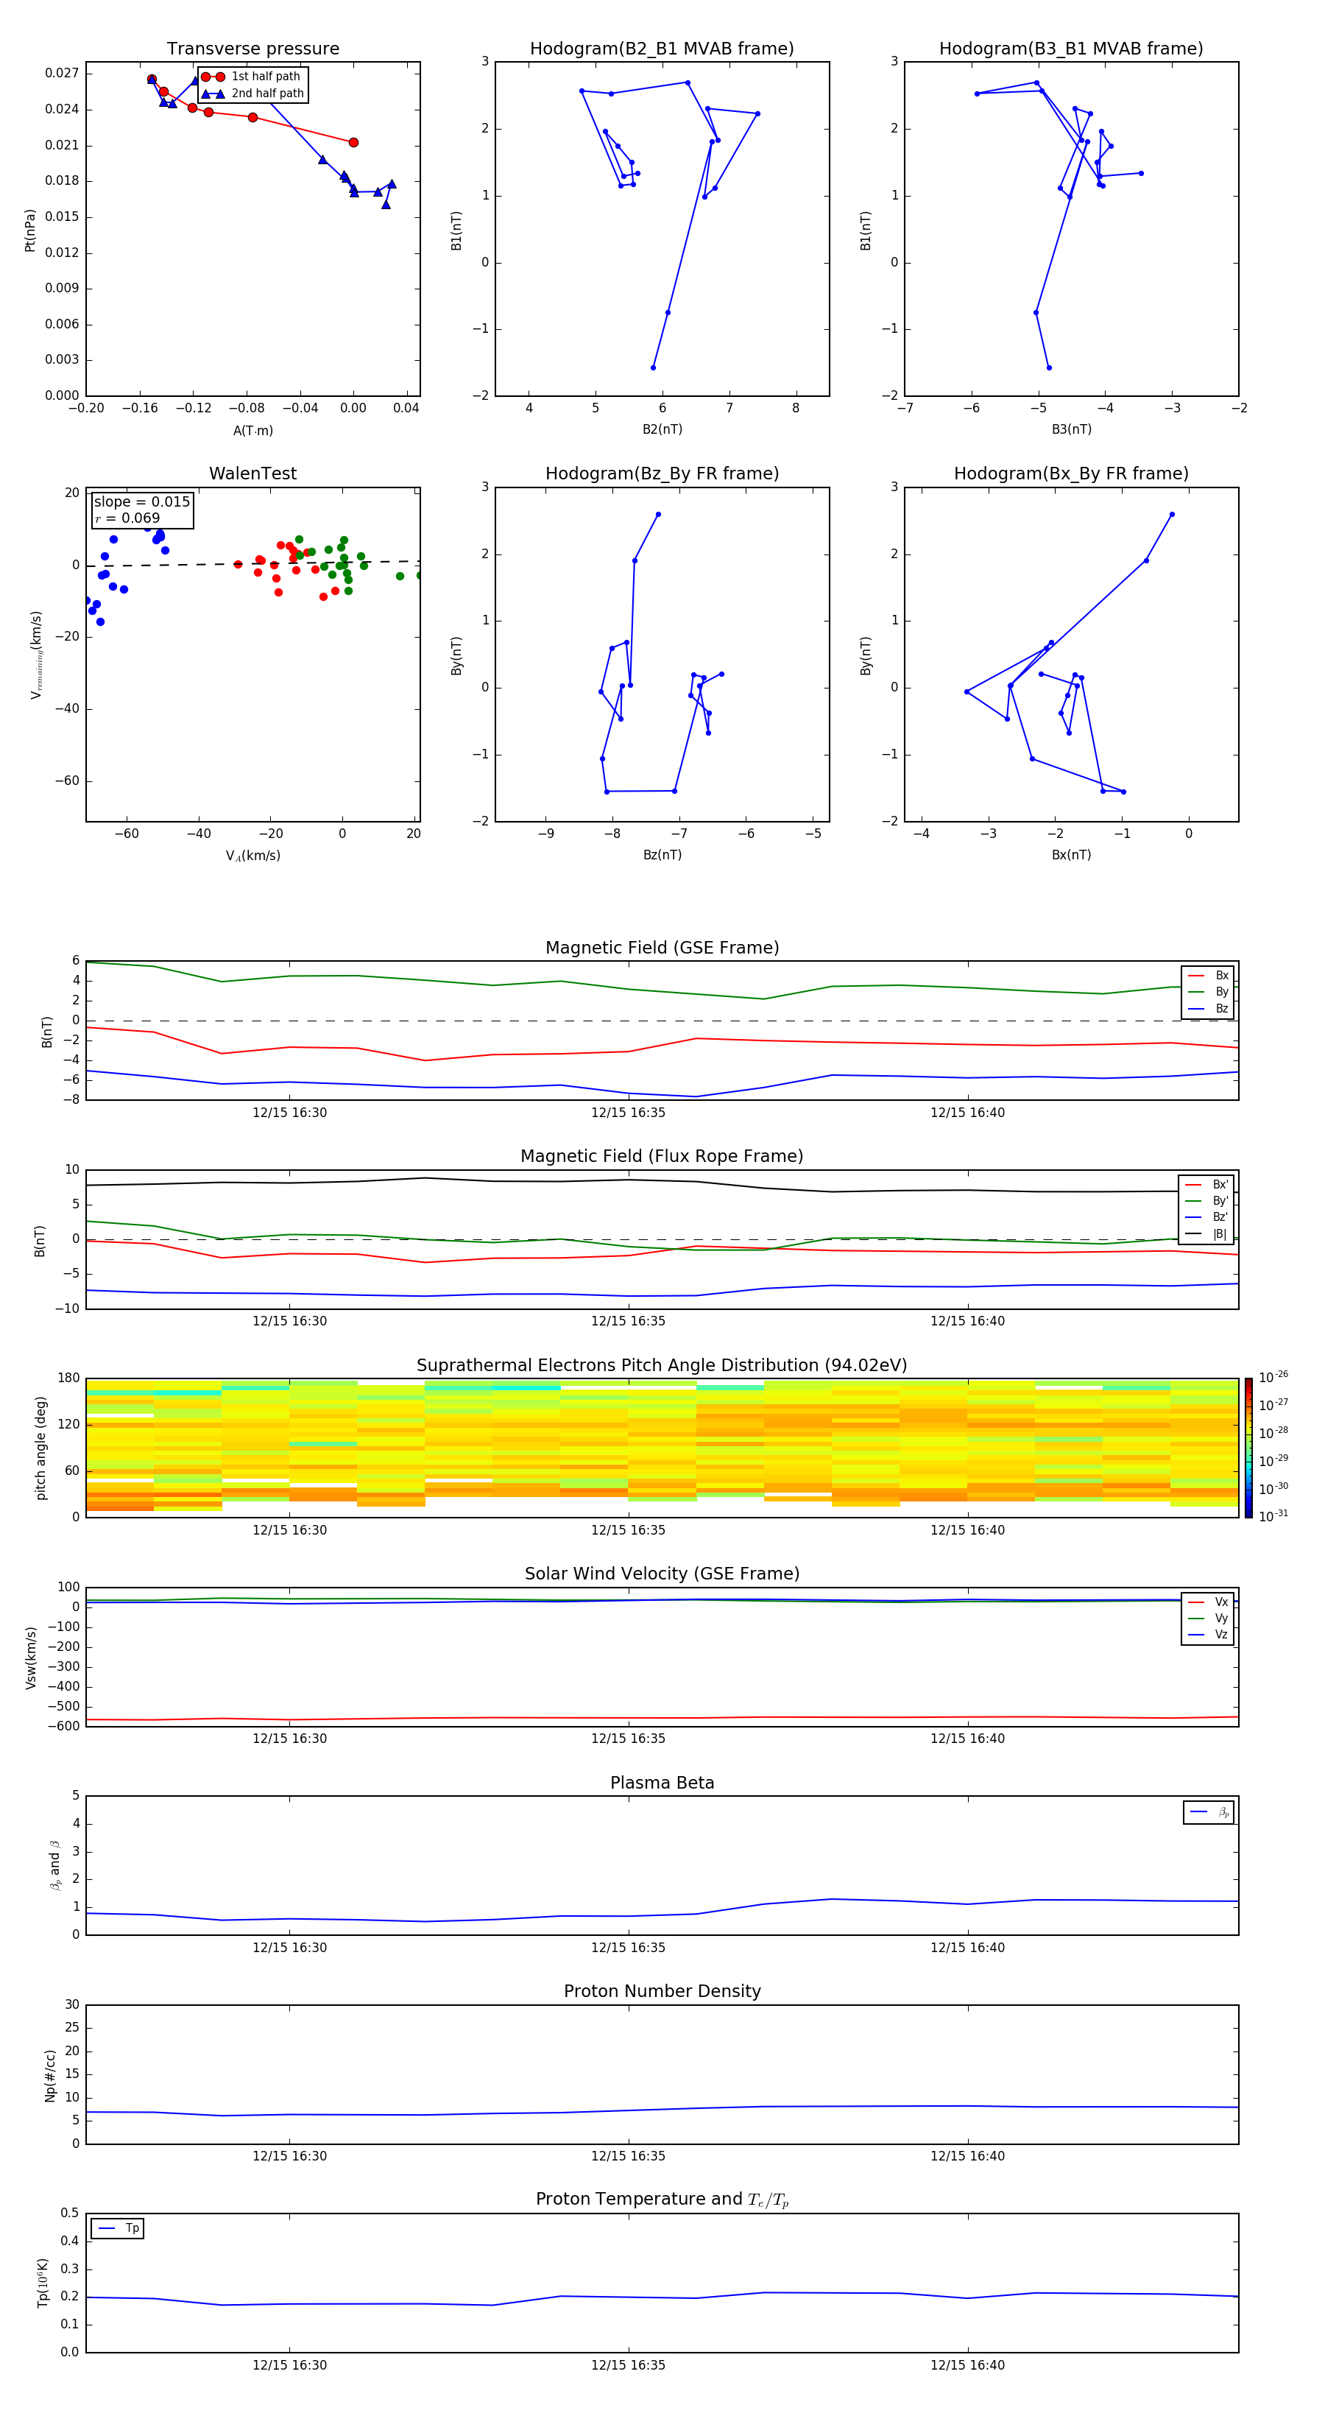Click the 'Hodogram(B3_B1 MVAB frame)' title
1325x2430 pixels.
pyautogui.click(x=1071, y=49)
